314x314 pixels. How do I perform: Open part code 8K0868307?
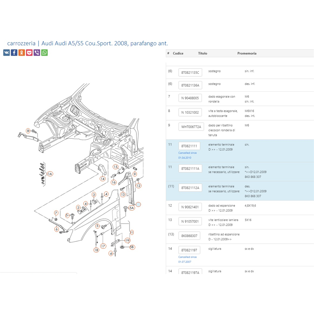pos(189,236)
